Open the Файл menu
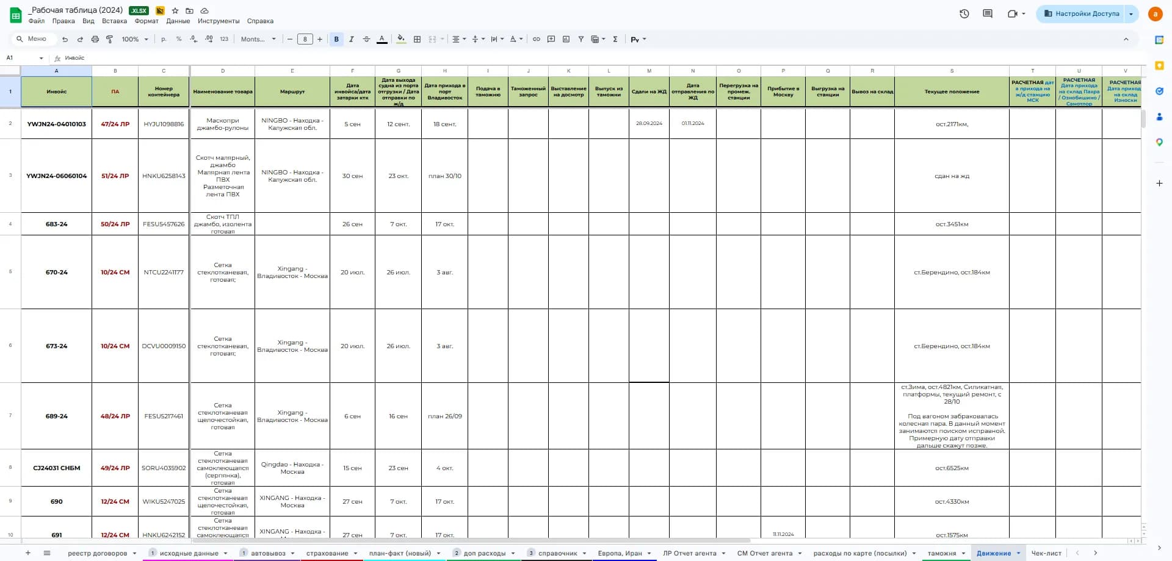 tap(37, 21)
